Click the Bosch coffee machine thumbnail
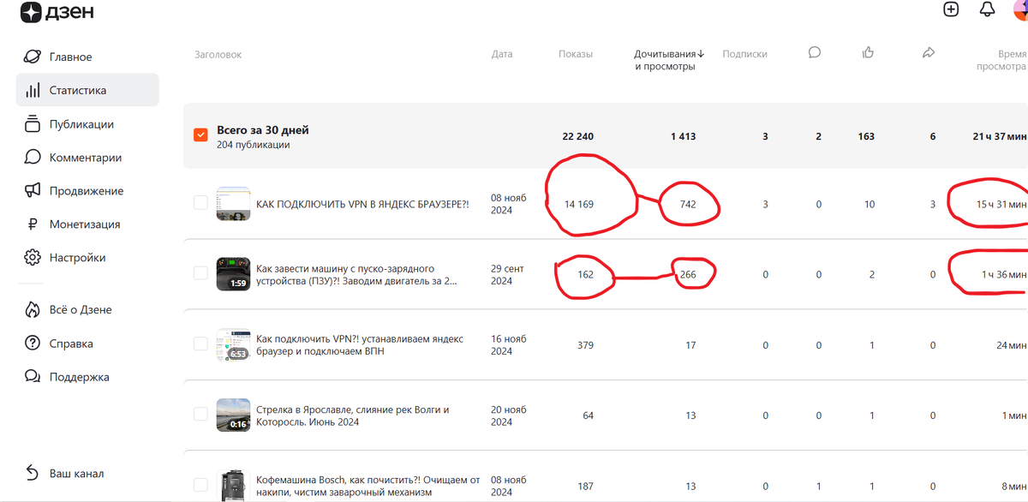Image resolution: width=1028 pixels, height=502 pixels. point(233,485)
